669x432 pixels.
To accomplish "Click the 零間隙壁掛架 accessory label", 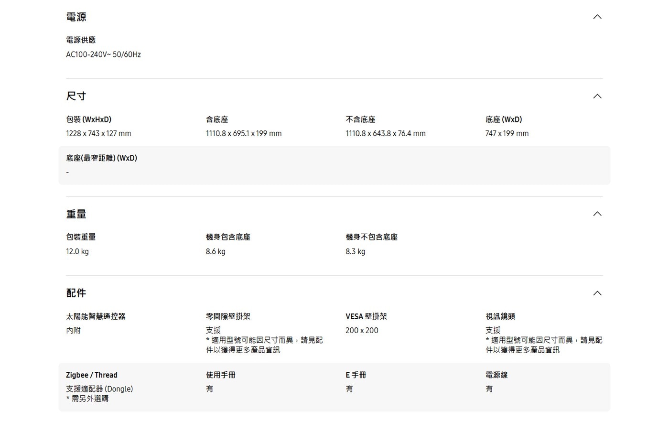I will [228, 316].
